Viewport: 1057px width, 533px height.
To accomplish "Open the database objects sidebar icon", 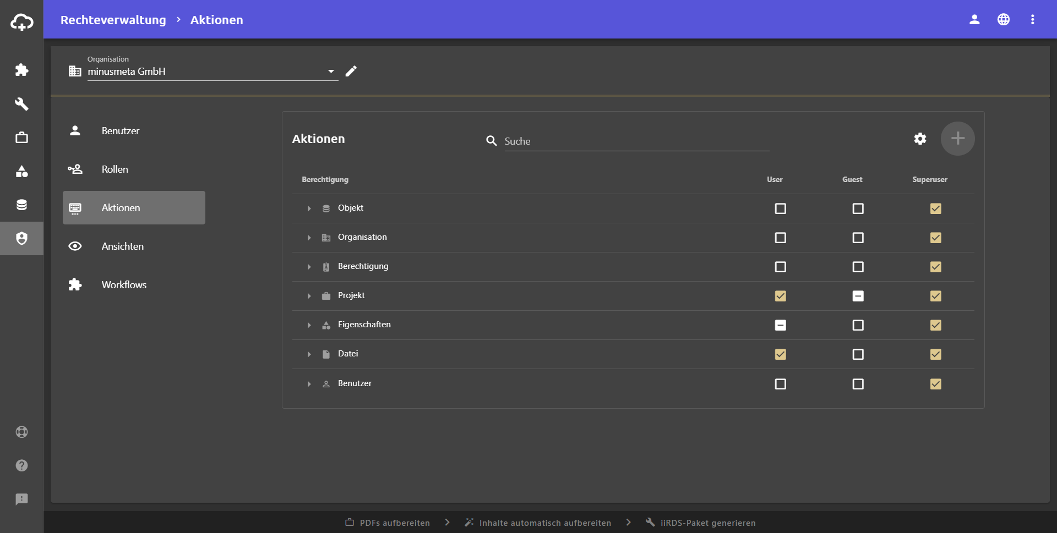I will tap(21, 205).
